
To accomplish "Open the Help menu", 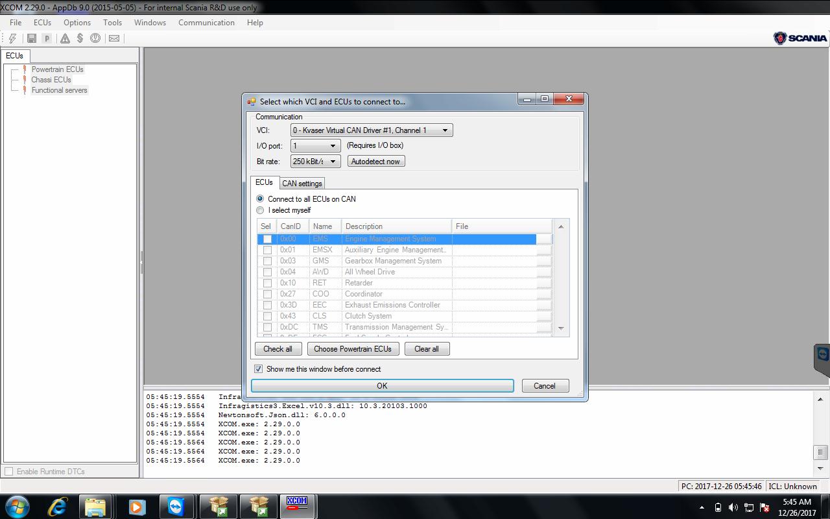I will [x=255, y=22].
